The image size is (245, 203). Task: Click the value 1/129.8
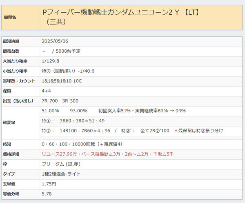51,61
